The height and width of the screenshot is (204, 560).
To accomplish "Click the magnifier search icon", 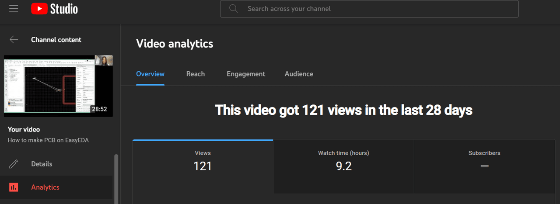I will coord(234,9).
